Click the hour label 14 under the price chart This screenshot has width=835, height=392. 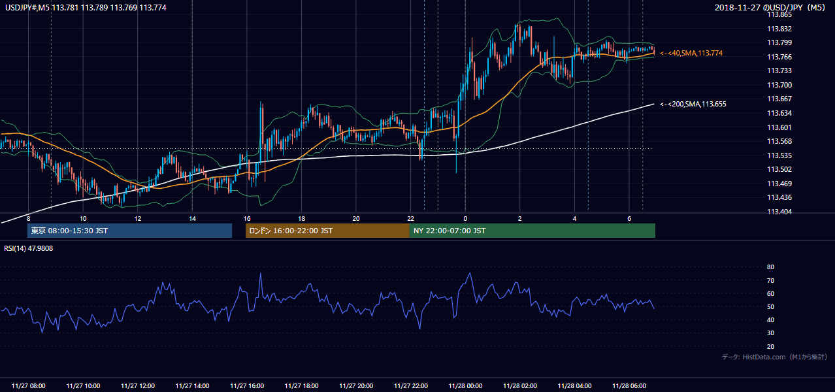192,218
